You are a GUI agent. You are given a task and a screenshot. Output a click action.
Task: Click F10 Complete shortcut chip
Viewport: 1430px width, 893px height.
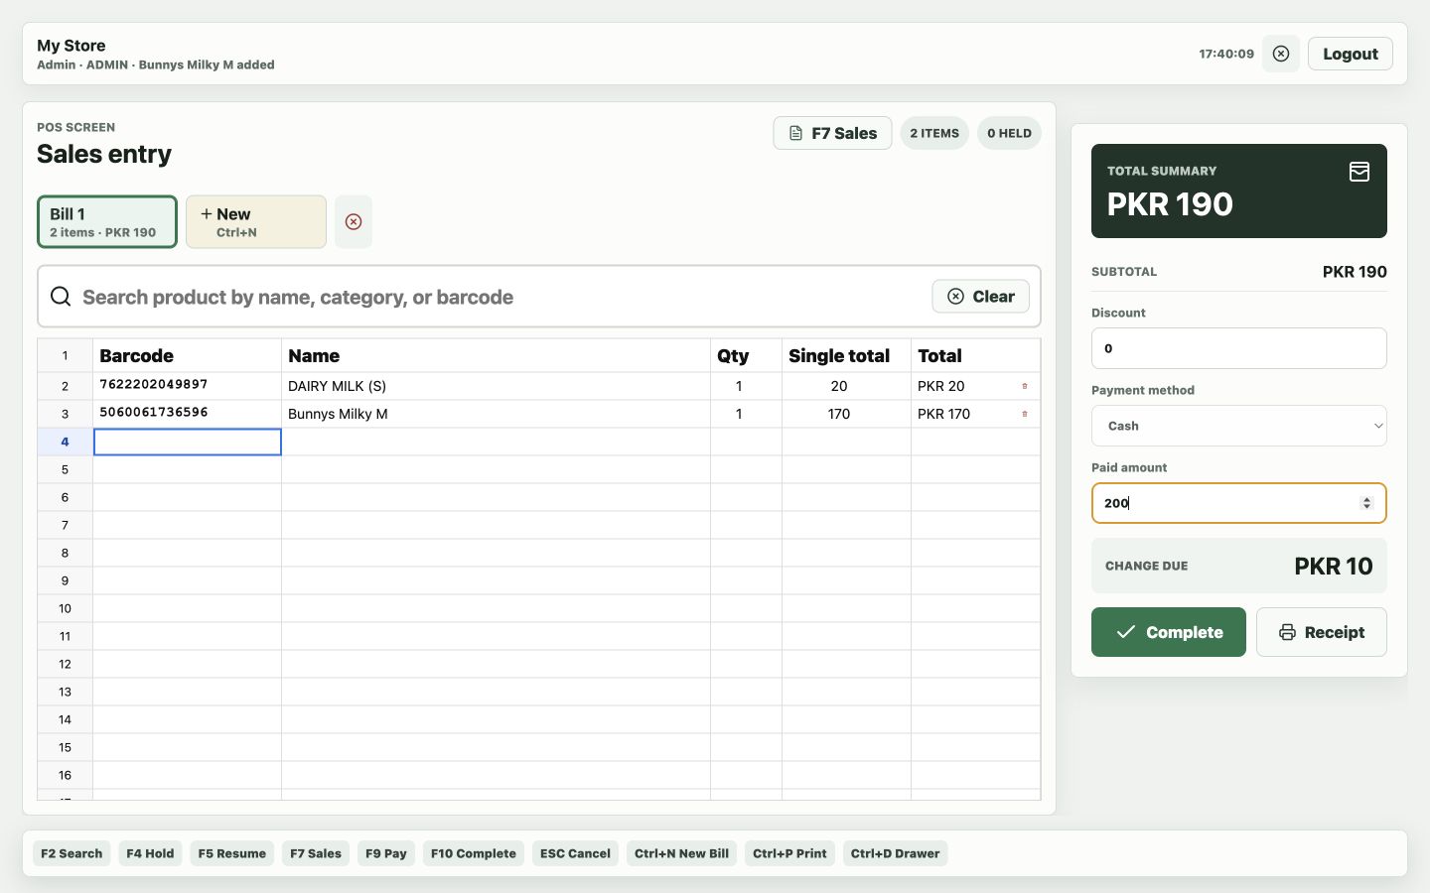[x=474, y=853]
